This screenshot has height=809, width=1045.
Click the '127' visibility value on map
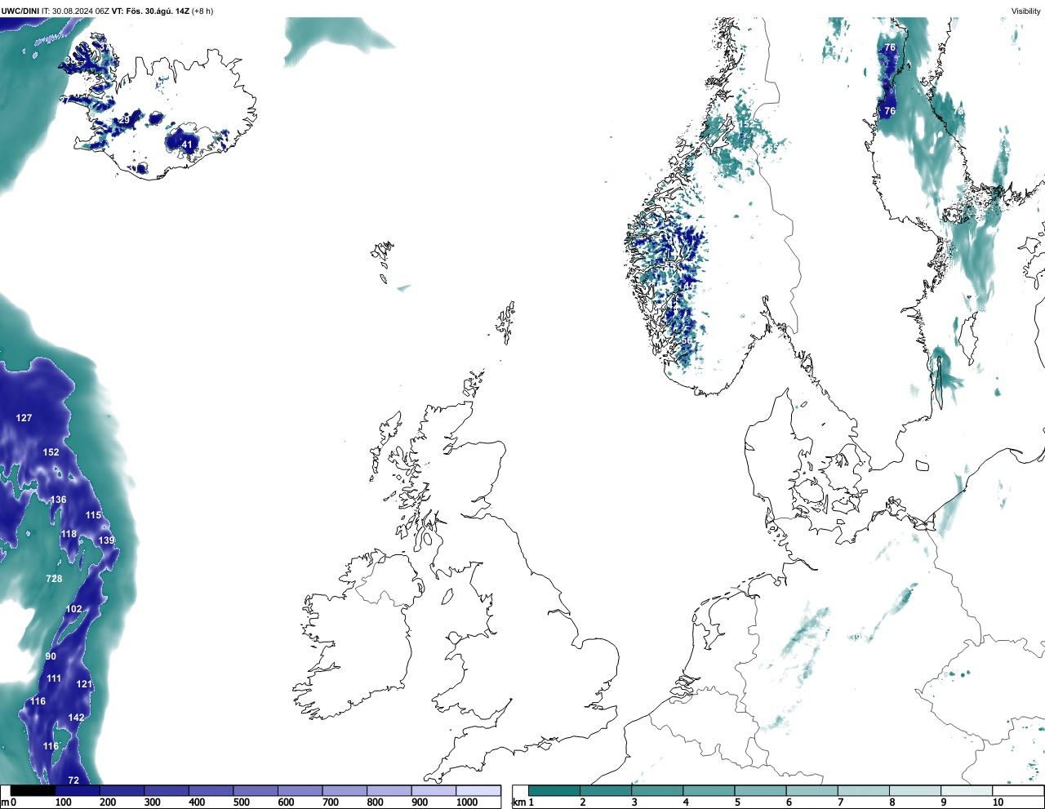tap(24, 418)
